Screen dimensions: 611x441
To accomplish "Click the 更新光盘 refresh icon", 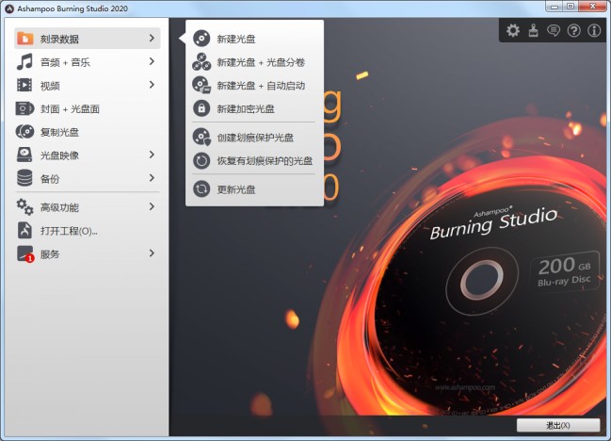I will pyautogui.click(x=201, y=189).
